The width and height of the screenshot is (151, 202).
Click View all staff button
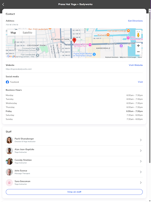74,192
